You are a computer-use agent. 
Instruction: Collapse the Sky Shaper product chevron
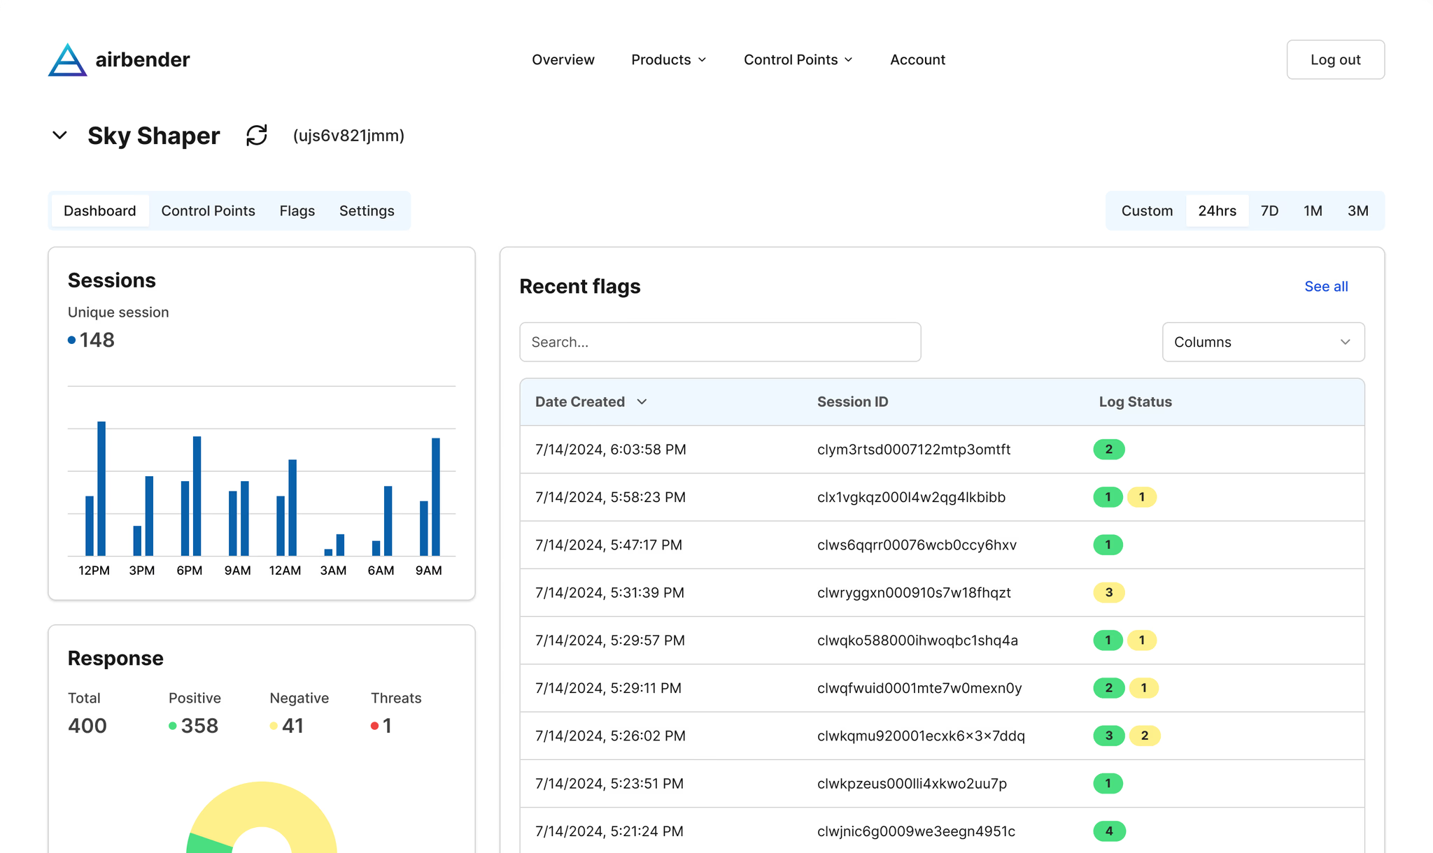[60, 135]
